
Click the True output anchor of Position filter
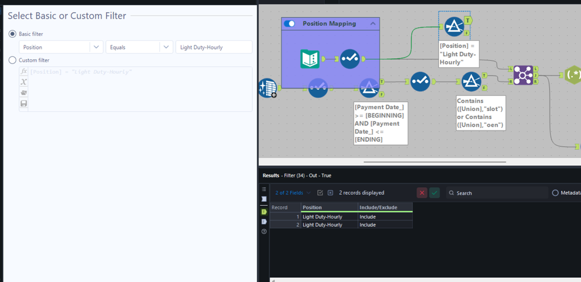pos(469,20)
